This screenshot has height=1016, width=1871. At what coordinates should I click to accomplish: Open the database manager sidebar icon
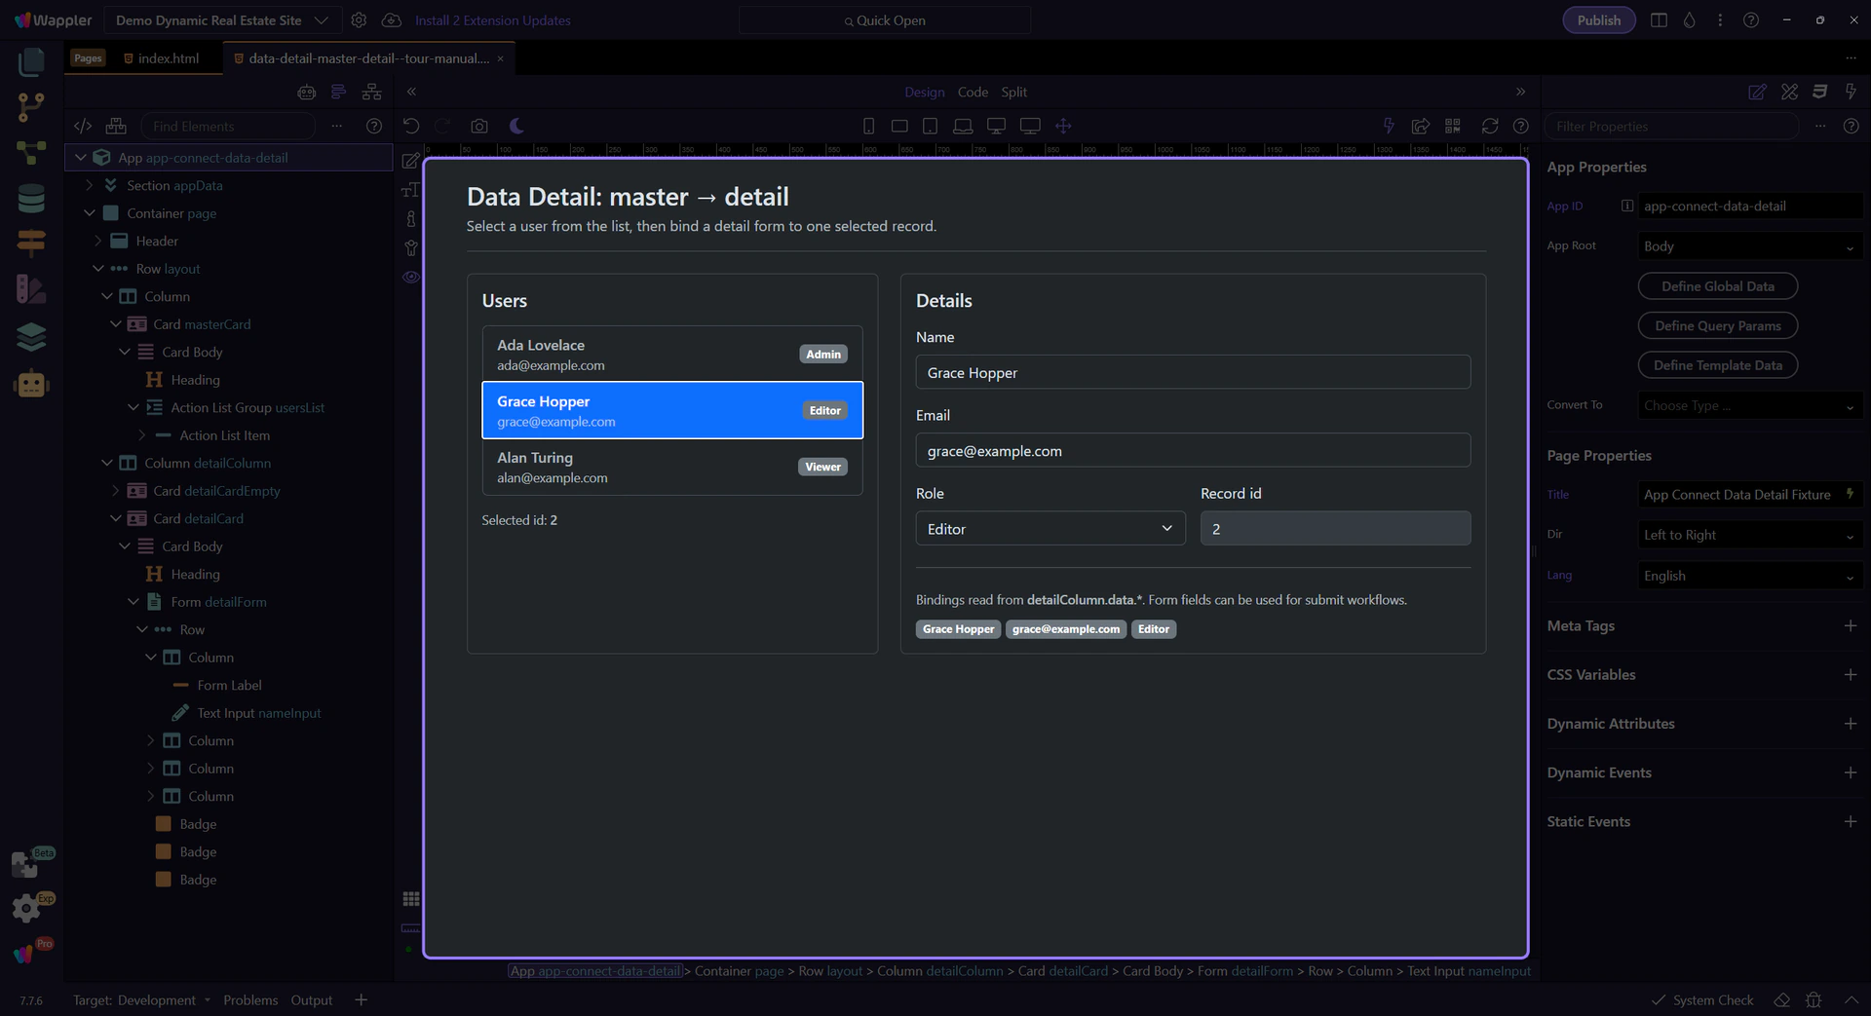pos(31,199)
